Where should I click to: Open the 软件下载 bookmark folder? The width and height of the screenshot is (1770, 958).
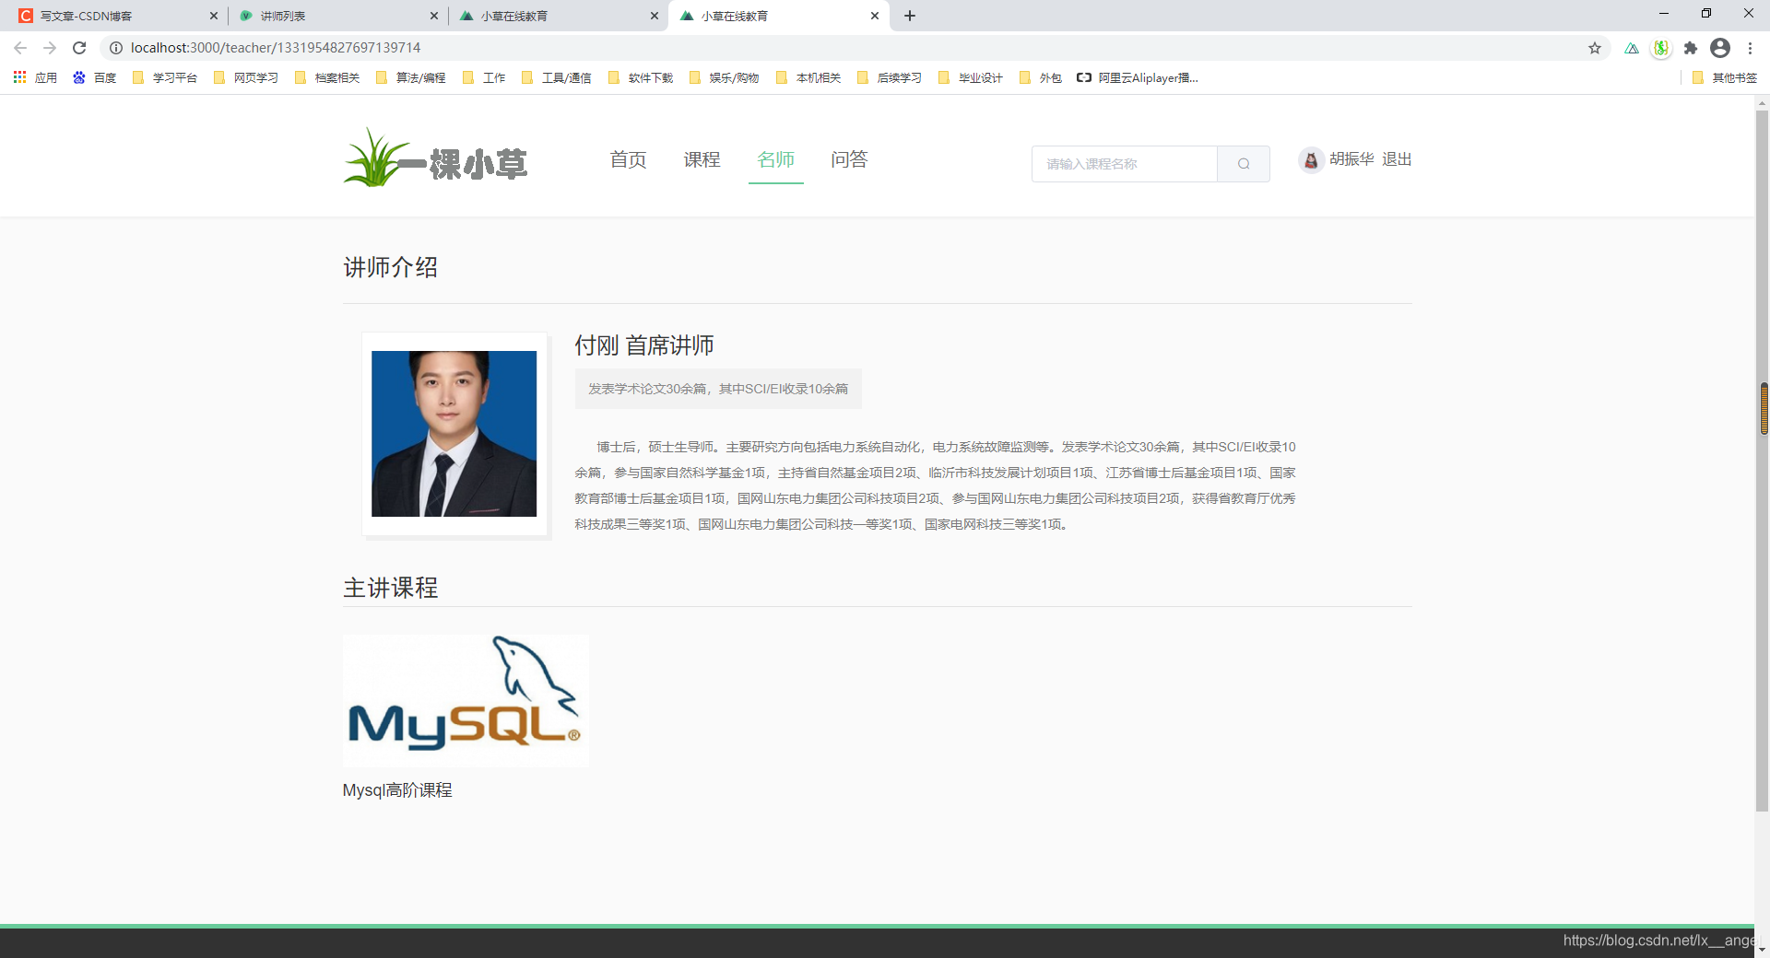click(641, 78)
